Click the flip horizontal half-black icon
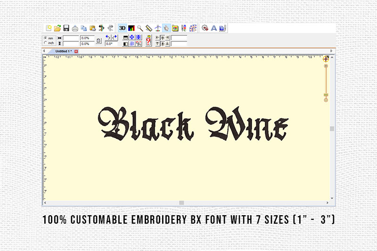 tap(126, 44)
